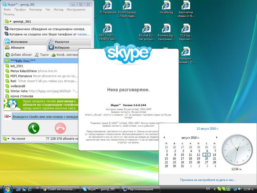Open the Профил menu in Skype
257x193 pixels.
click(20, 10)
